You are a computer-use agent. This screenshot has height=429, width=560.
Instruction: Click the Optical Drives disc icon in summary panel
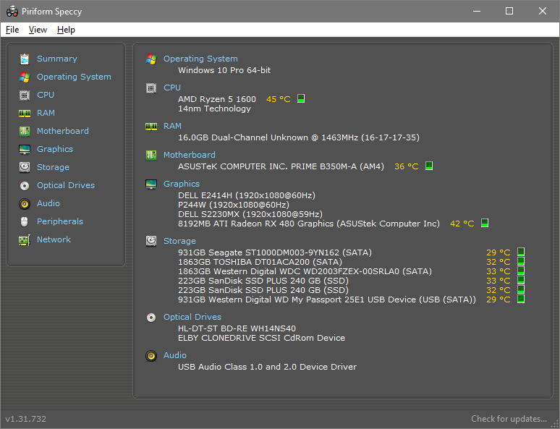(x=151, y=317)
